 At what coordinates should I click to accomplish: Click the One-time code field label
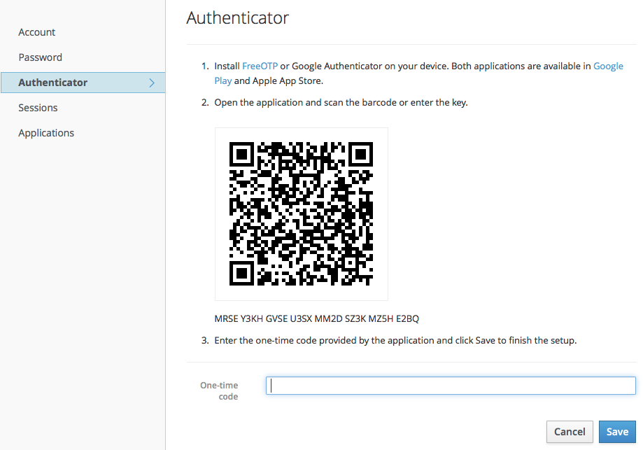[x=219, y=391]
